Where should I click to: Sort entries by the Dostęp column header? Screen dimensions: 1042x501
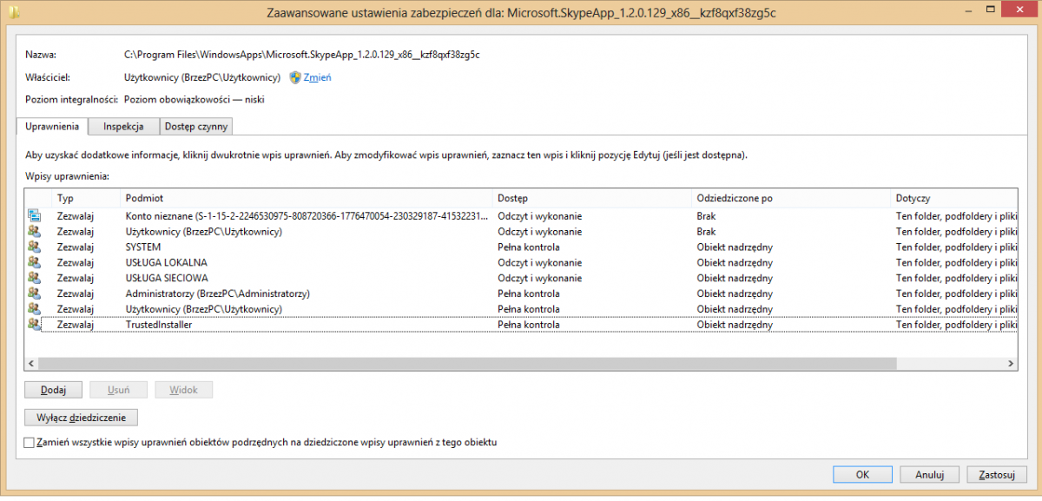[x=591, y=198]
